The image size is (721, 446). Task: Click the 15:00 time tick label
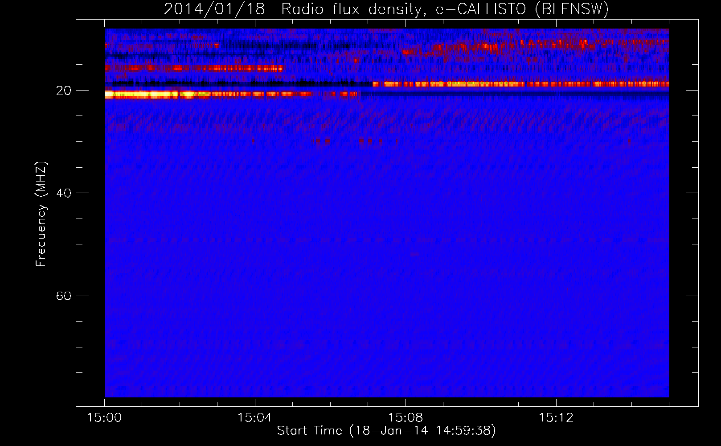coord(104,418)
